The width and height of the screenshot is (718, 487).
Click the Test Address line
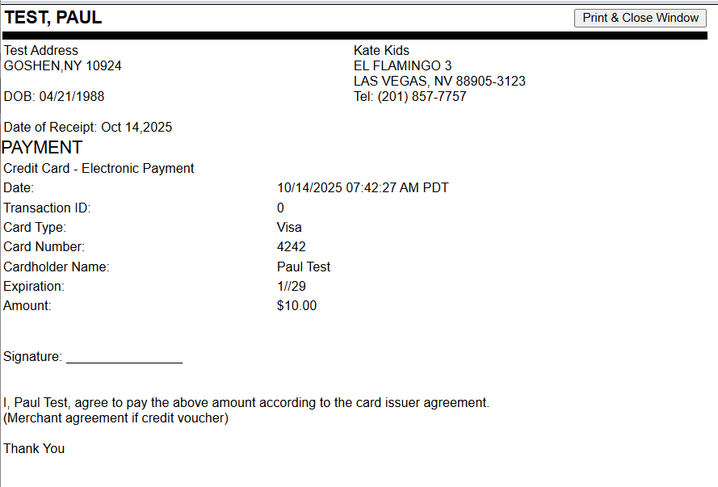[41, 50]
